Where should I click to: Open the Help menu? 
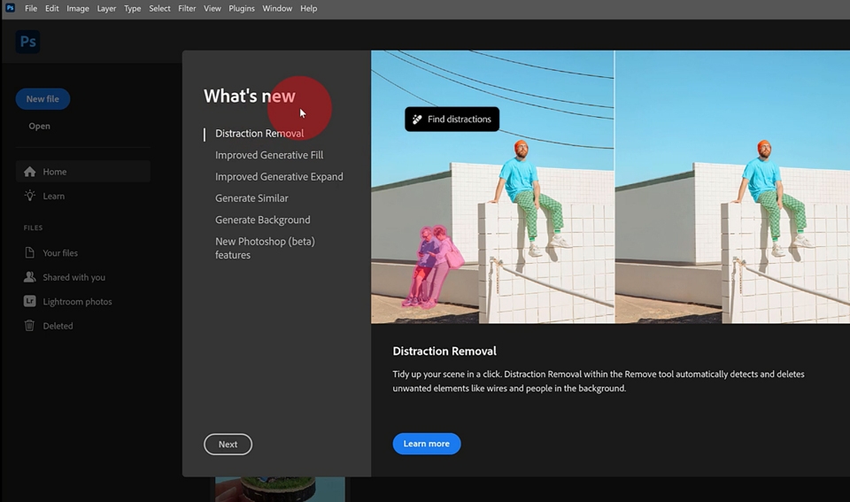(x=308, y=9)
